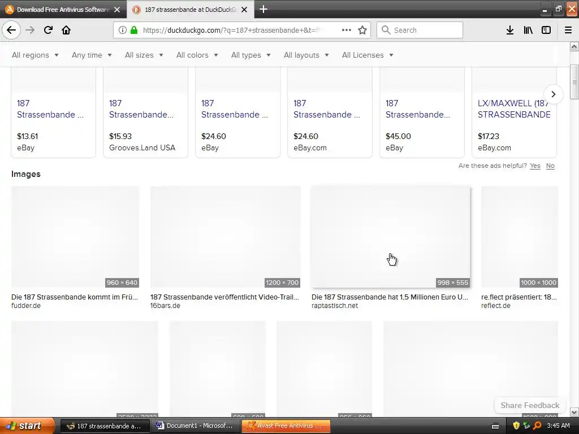
Task: Open the Downloads panel arrow
Action: [x=510, y=30]
